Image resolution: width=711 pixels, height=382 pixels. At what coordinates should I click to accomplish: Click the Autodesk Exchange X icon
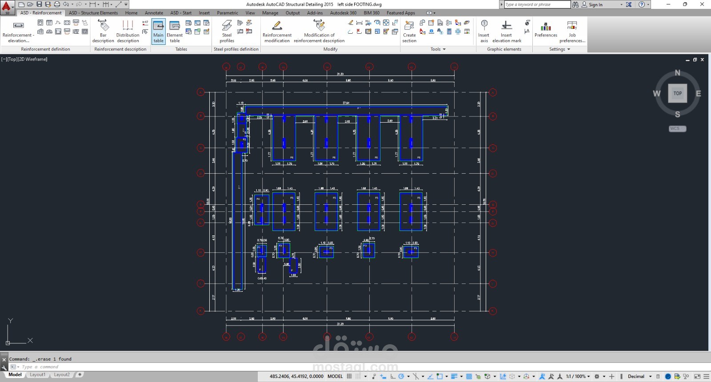tap(629, 4)
